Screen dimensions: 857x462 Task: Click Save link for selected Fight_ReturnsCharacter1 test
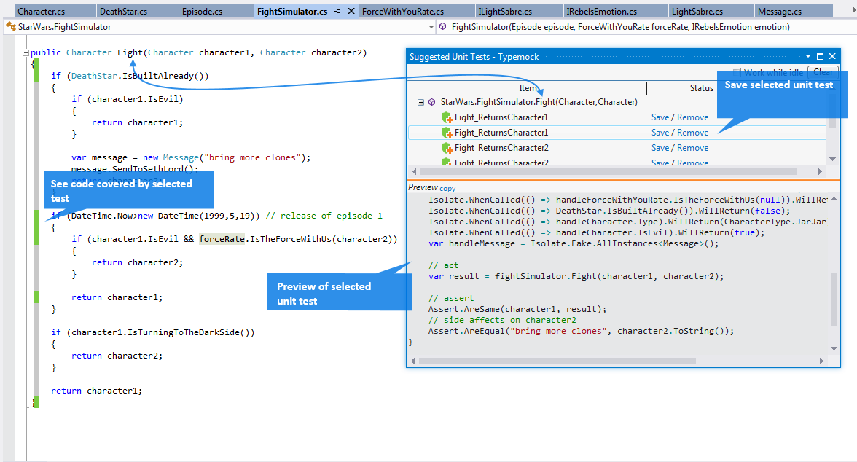(660, 133)
